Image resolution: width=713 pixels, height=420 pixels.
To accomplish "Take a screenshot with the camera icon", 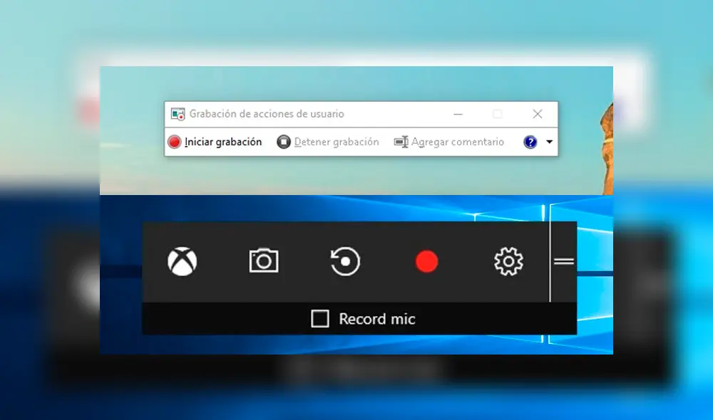I will click(264, 261).
